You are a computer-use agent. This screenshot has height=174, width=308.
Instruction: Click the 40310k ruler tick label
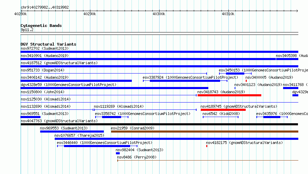228,14
